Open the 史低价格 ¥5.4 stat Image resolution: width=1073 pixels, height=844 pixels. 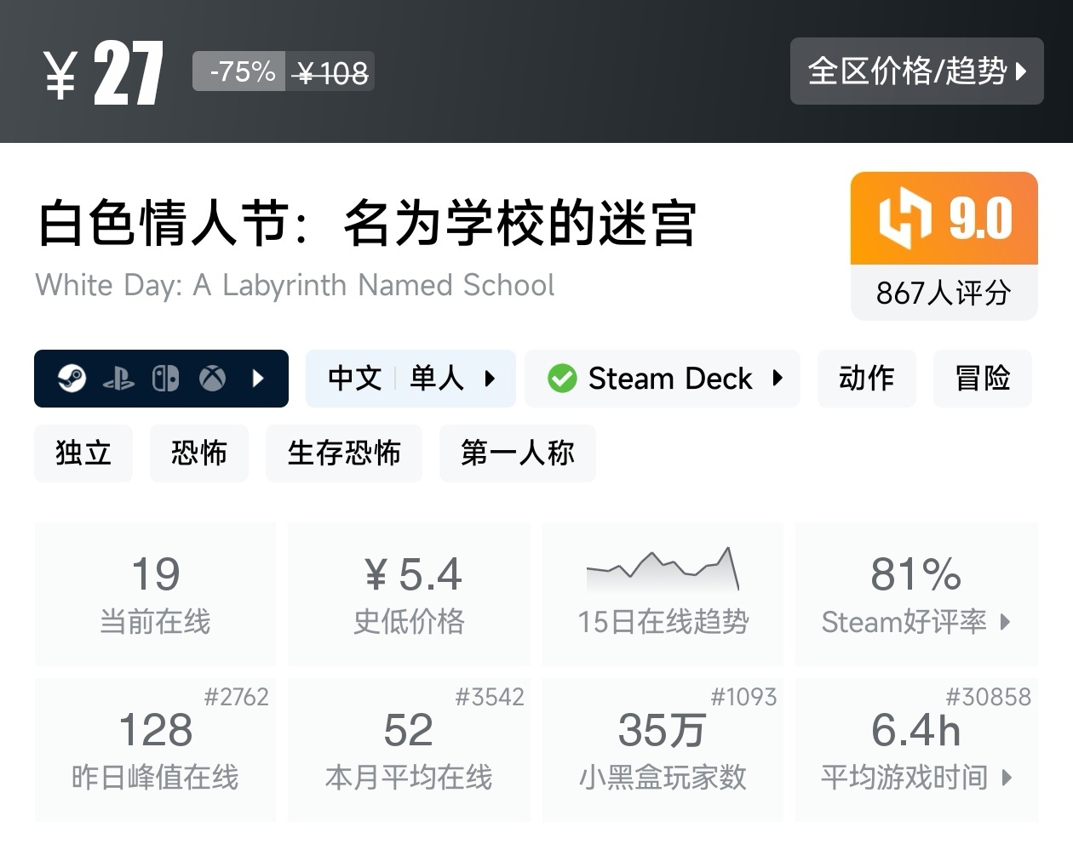(409, 594)
